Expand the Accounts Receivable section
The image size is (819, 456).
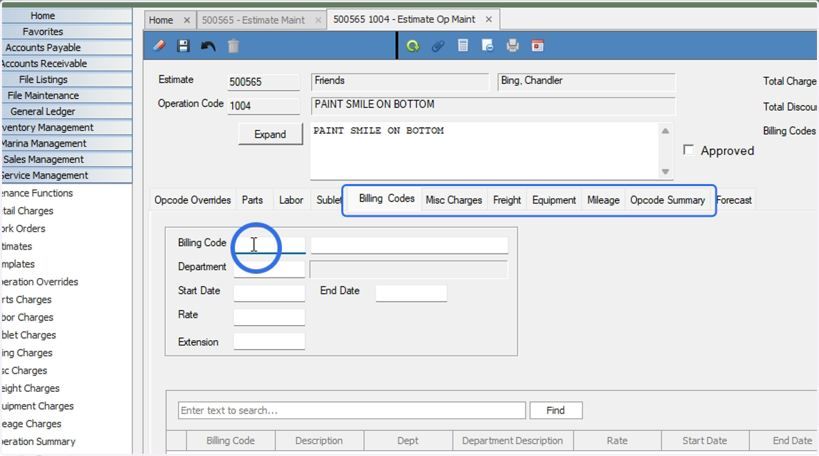pos(66,63)
